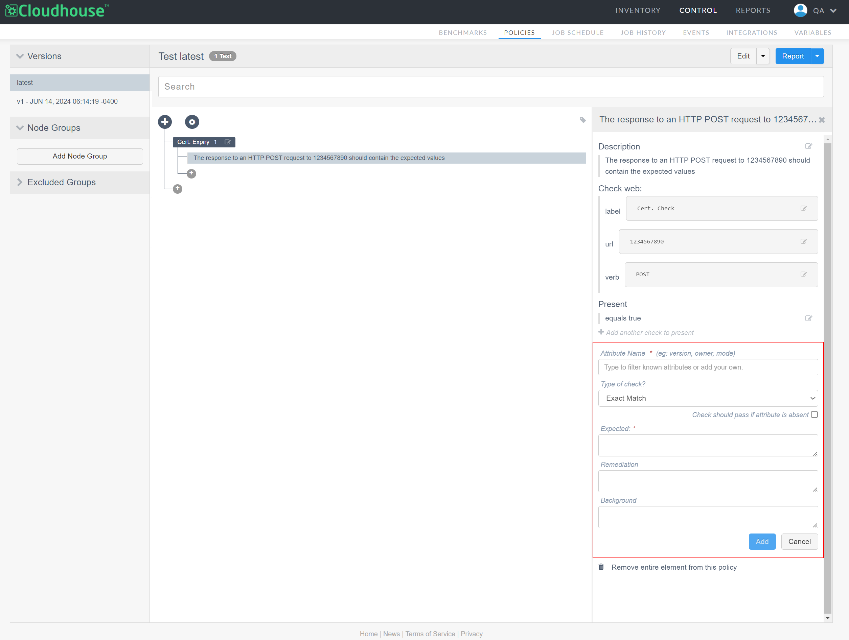Click the trash icon to remove element
The height and width of the screenshot is (640, 849).
coord(601,567)
